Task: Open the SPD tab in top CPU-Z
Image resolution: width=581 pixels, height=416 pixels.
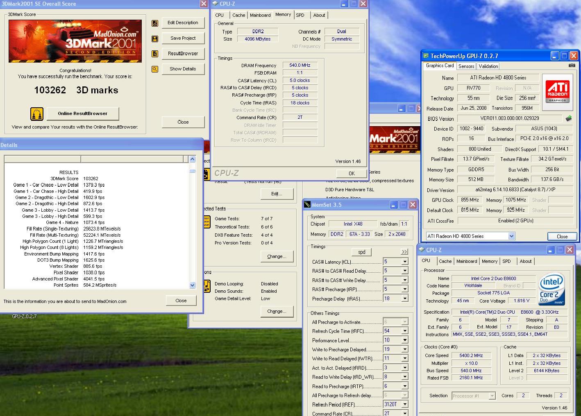Action: pos(300,15)
